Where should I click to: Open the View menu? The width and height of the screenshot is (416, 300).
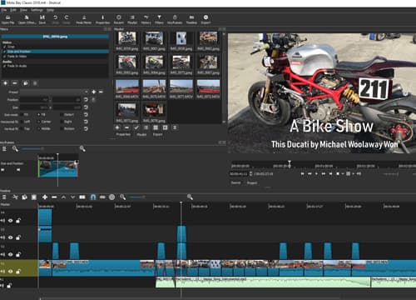pos(23,10)
